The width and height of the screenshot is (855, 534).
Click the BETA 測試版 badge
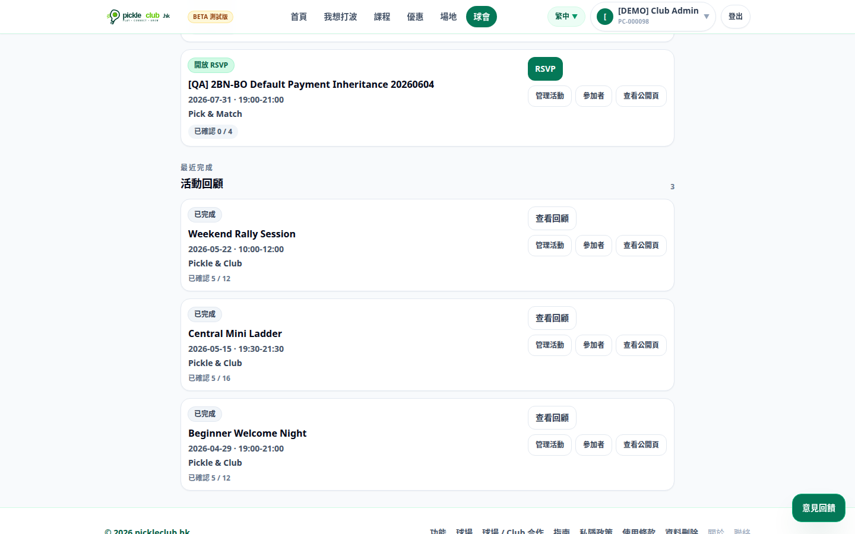210,17
